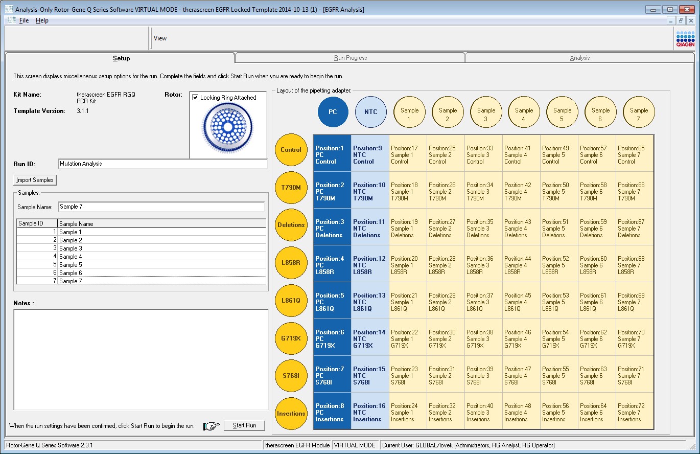Click the Start Run button
The image size is (700, 454).
tap(245, 425)
